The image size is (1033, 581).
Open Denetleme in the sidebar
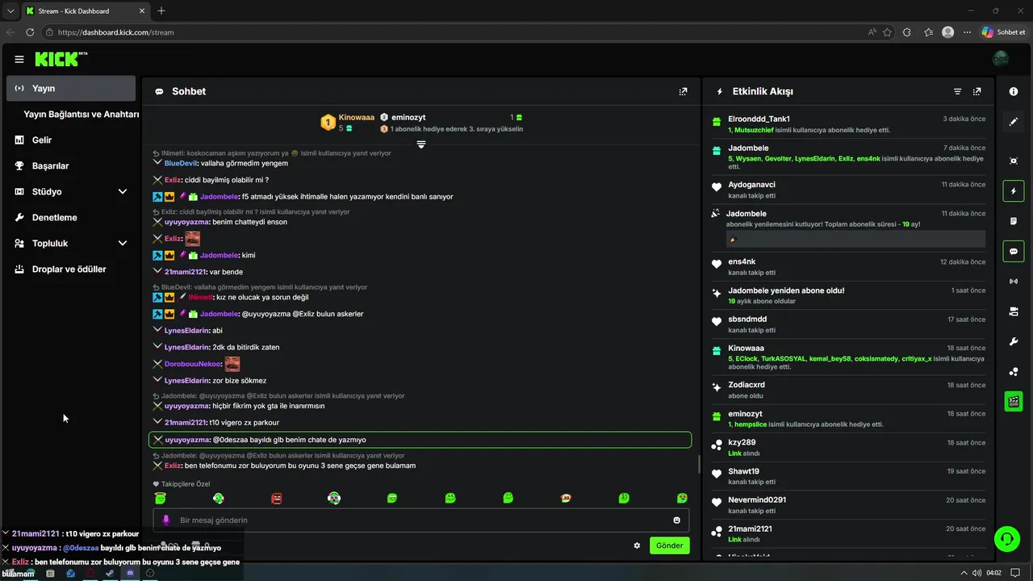click(71, 217)
